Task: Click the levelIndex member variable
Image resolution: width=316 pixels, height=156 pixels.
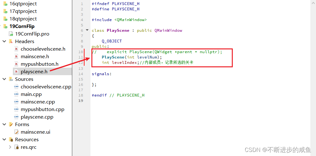Action: (x=124, y=63)
